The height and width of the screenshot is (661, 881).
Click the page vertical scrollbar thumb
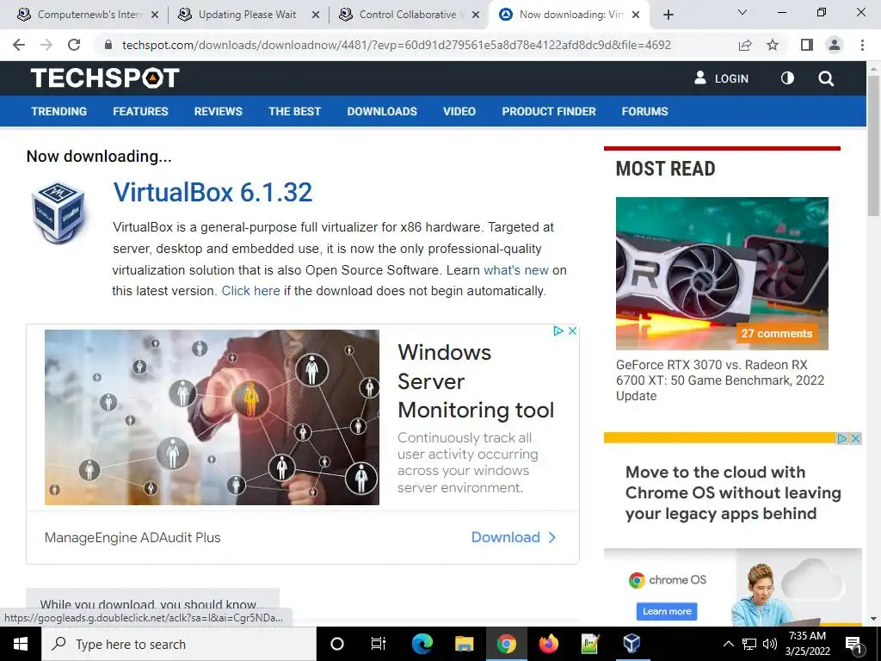pos(873,145)
